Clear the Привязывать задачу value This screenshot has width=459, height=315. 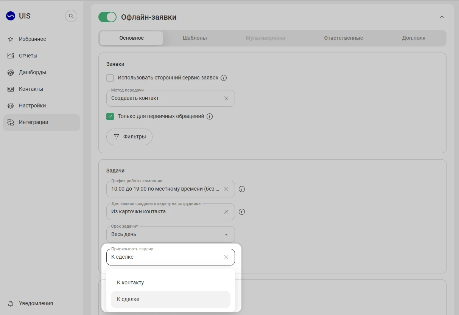click(226, 257)
